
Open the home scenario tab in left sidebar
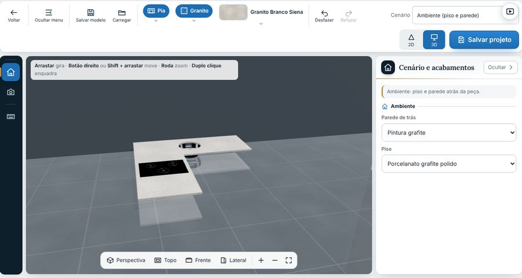click(10, 72)
